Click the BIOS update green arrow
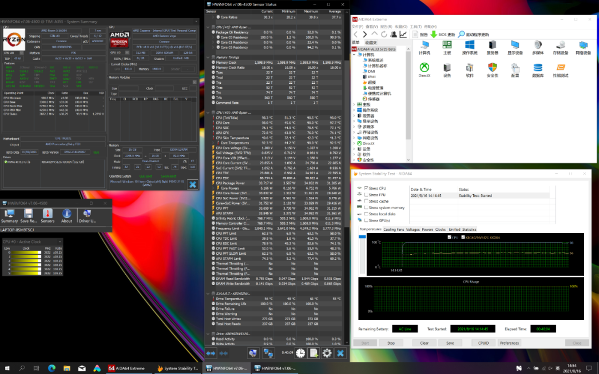Viewport: 599px width, 374px height. [434, 34]
